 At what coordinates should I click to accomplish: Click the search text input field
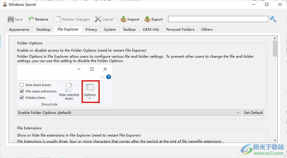click(x=218, y=19)
